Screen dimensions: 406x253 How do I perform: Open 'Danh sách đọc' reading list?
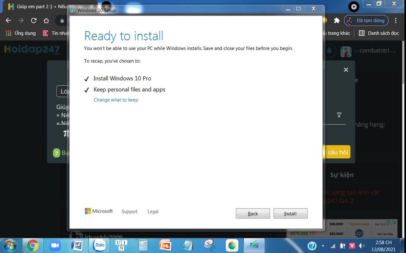(379, 33)
